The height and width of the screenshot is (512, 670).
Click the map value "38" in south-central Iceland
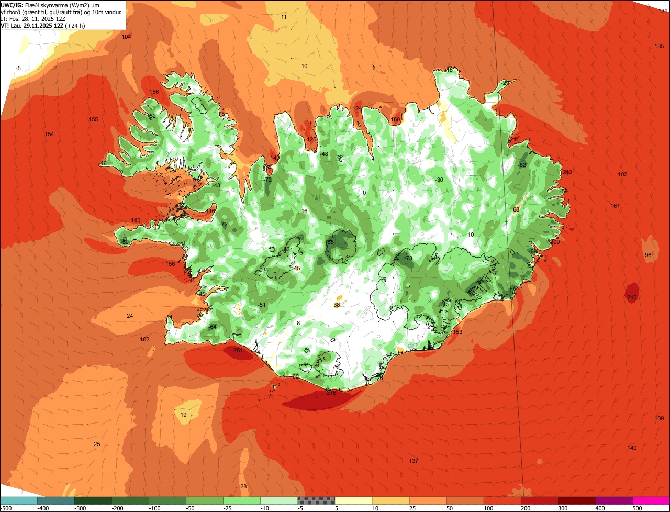[337, 305]
